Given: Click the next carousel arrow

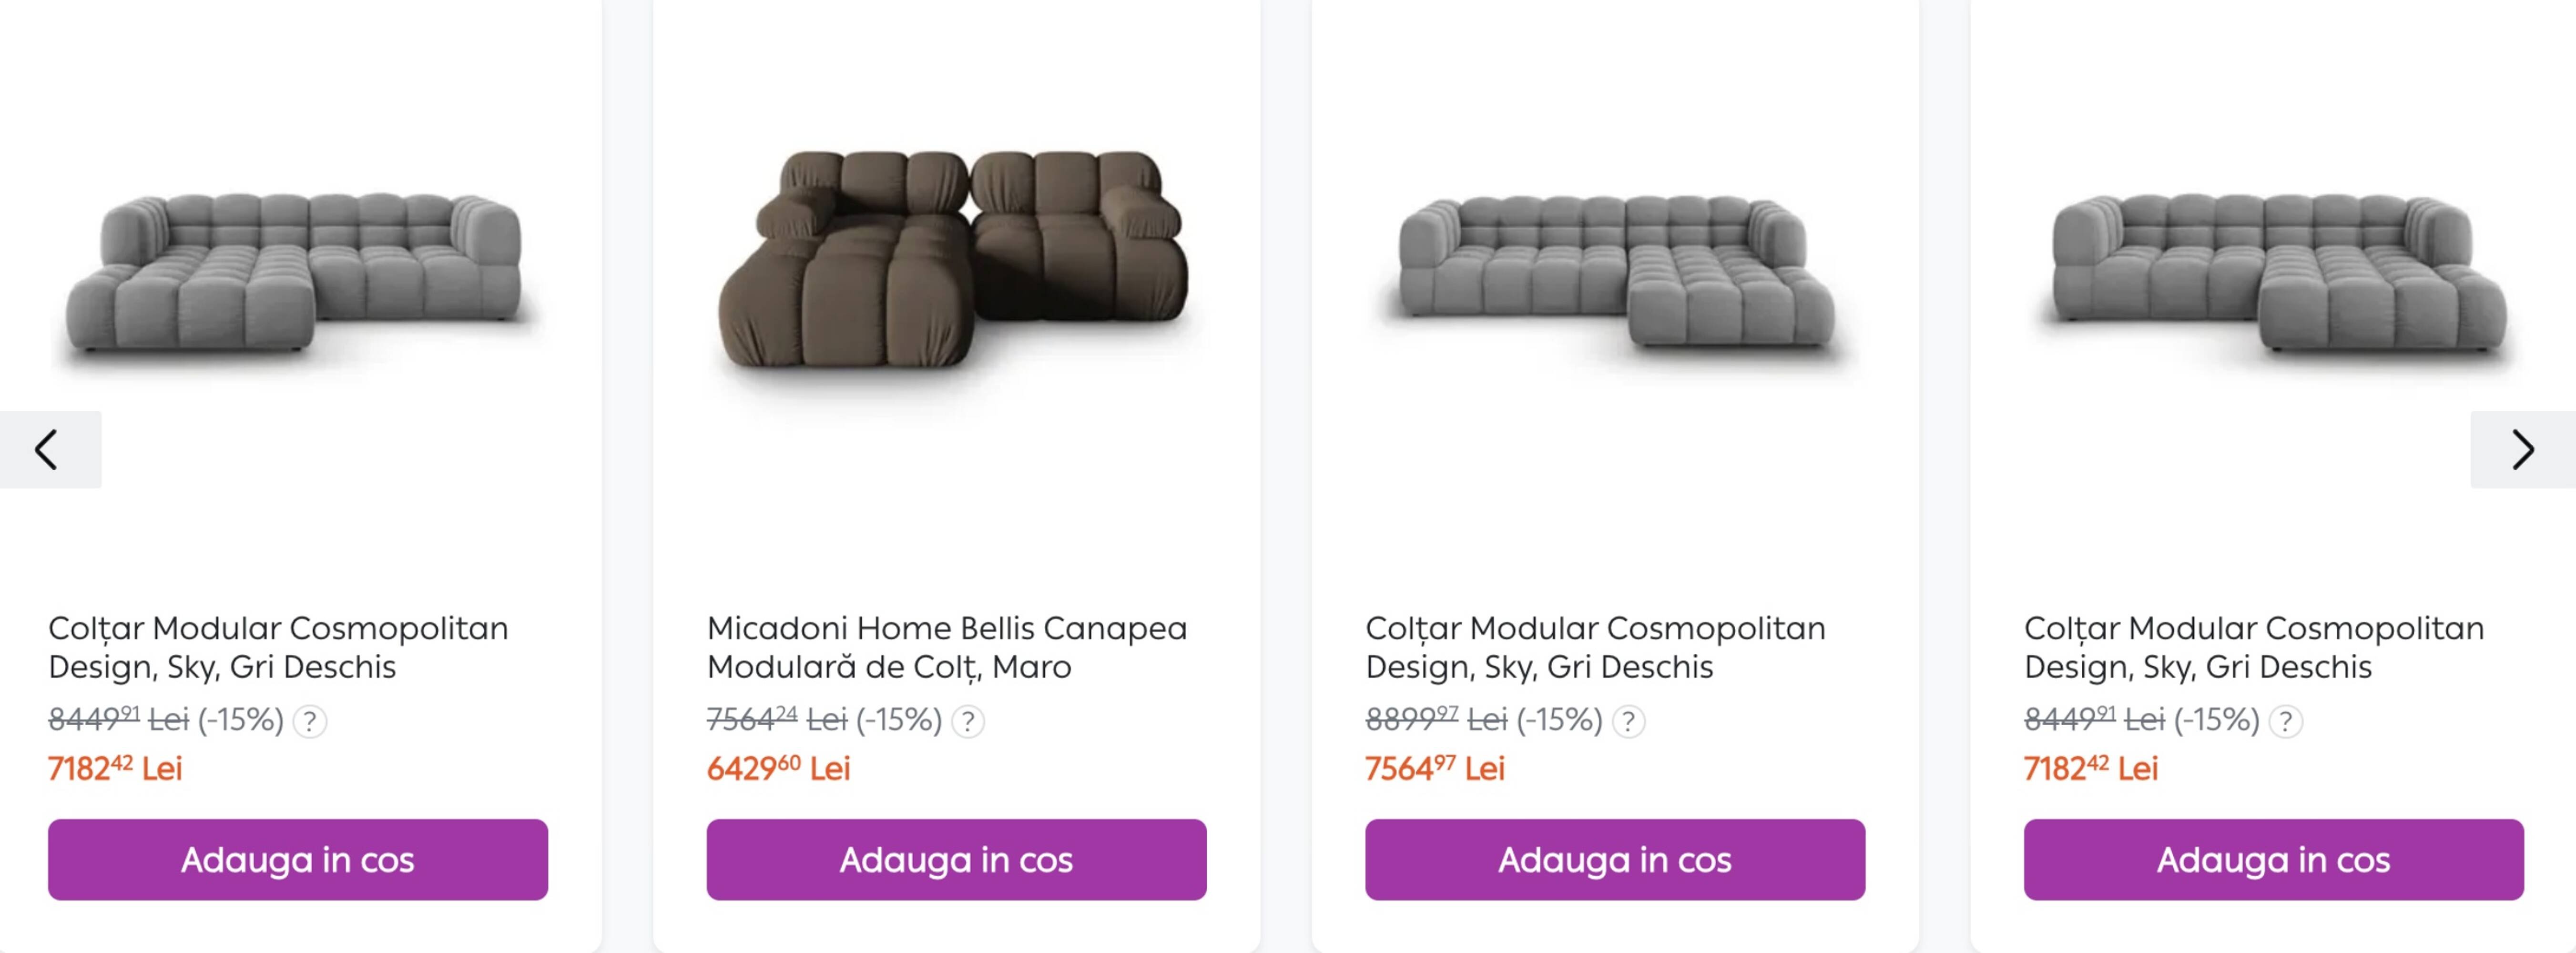Looking at the screenshot, I should (x=2522, y=450).
